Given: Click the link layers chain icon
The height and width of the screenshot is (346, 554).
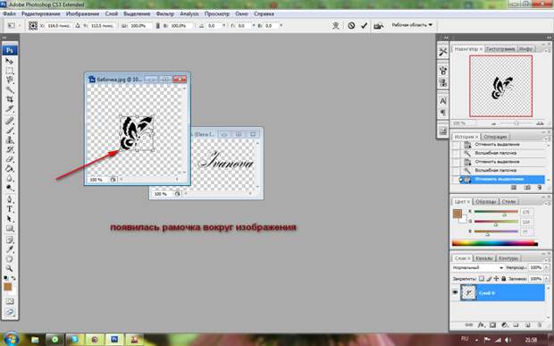Looking at the screenshot, I should 469,325.
